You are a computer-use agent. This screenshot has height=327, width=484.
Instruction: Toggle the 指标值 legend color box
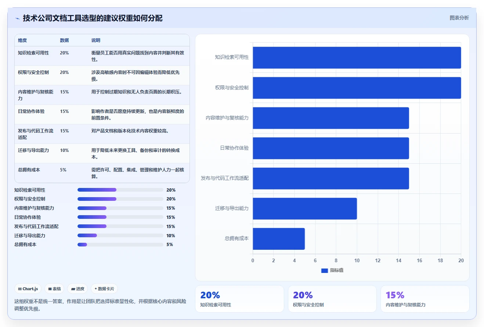click(324, 270)
